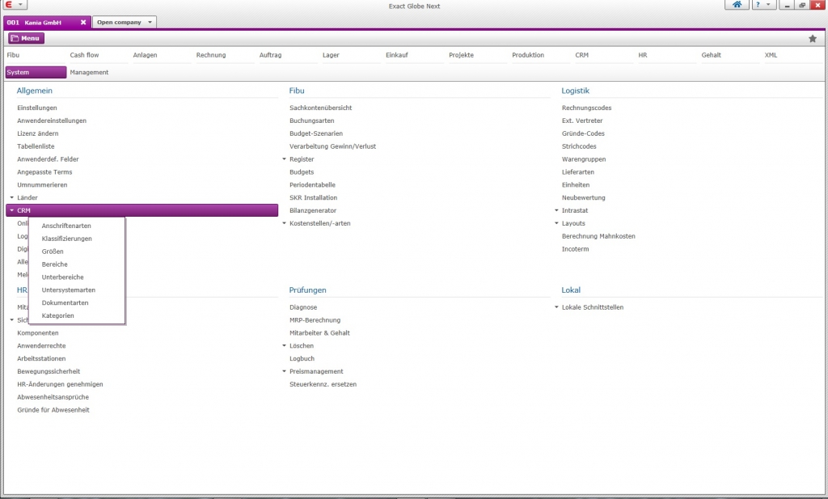The image size is (828, 499).
Task: Expand Kostenstellen/-arten submenu
Action: [x=284, y=223]
